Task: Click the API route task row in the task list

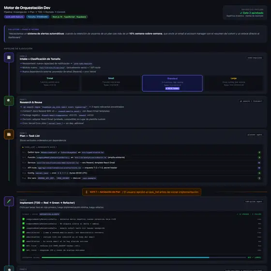Action: point(142,168)
